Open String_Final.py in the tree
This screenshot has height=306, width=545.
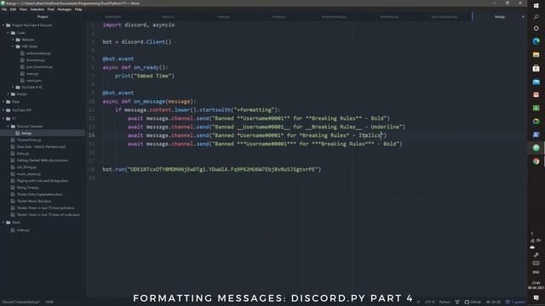(x=27, y=188)
